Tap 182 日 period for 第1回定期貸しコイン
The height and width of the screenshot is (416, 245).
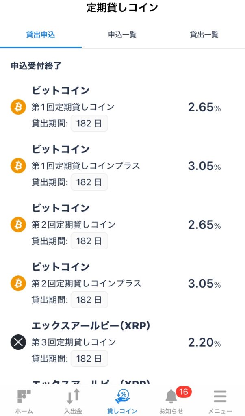[x=89, y=123]
